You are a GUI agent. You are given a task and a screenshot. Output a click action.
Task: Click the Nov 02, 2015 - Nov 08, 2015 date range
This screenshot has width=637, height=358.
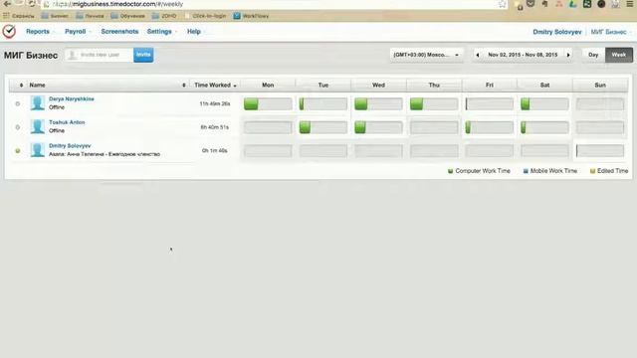(x=523, y=55)
